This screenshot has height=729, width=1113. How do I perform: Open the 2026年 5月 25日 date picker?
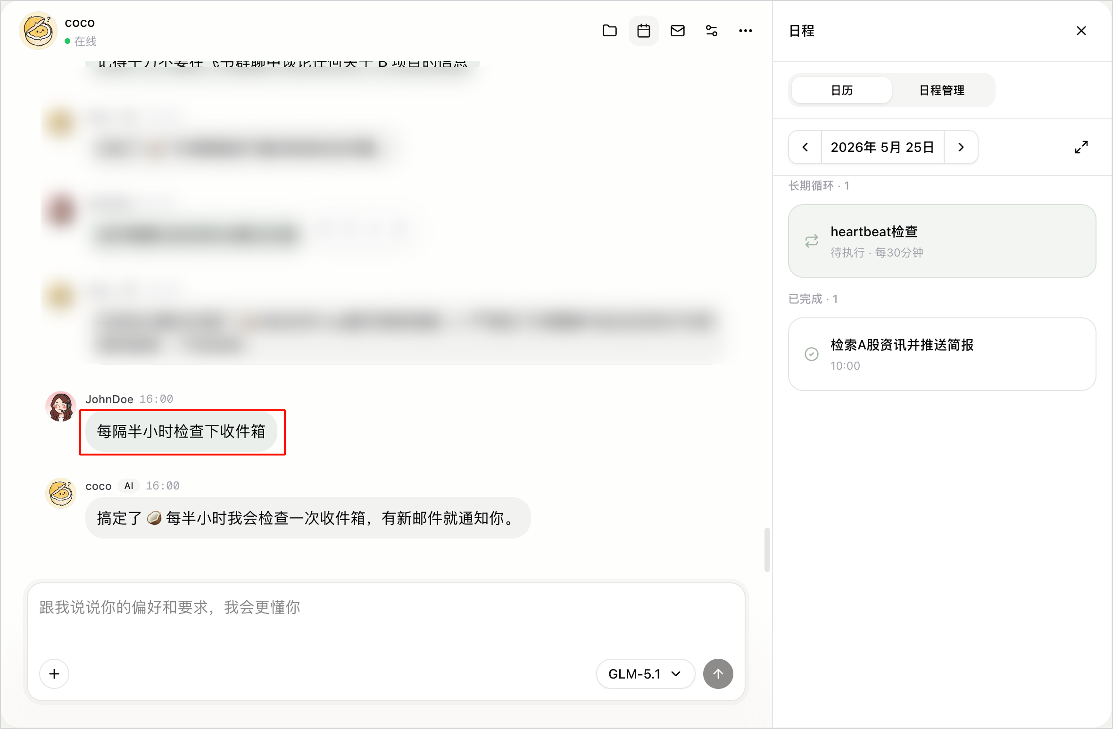pos(882,147)
